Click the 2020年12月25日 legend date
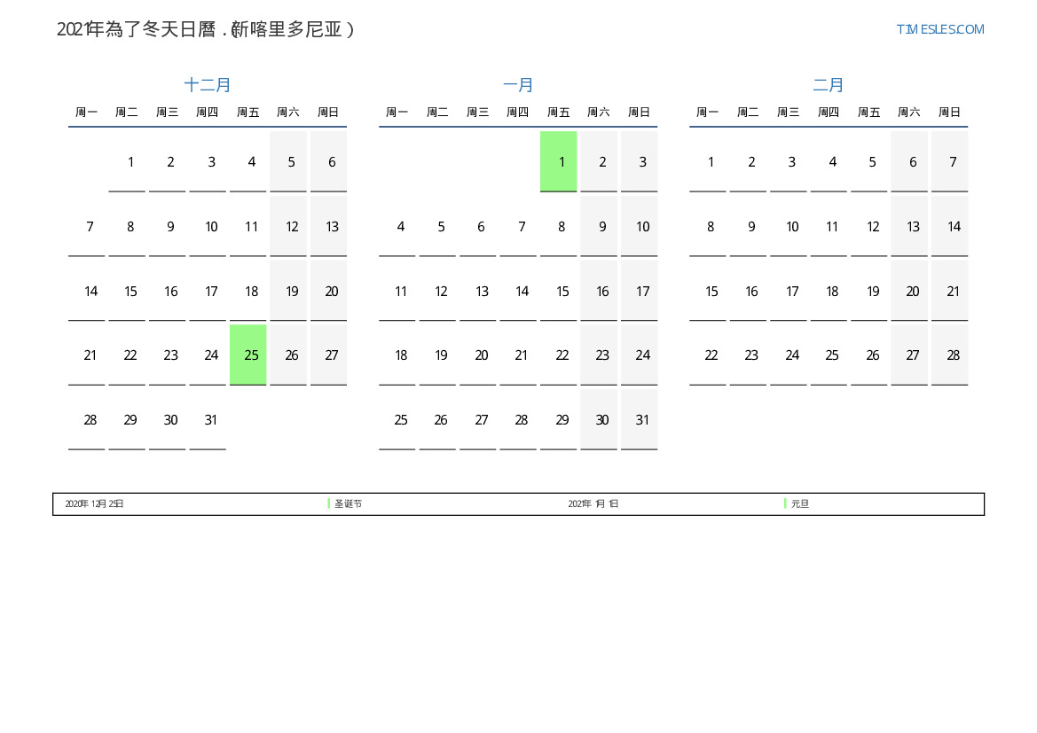This screenshot has width=1037, height=733. coord(94,504)
